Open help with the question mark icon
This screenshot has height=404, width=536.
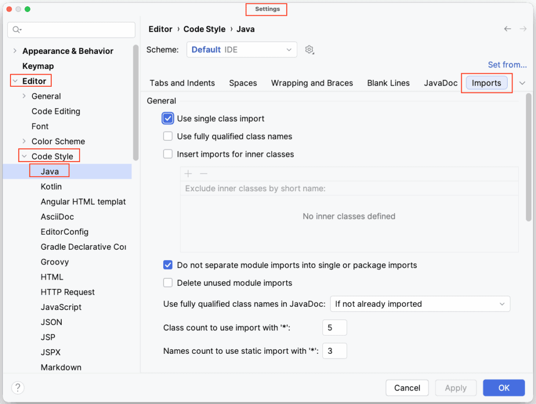point(18,388)
